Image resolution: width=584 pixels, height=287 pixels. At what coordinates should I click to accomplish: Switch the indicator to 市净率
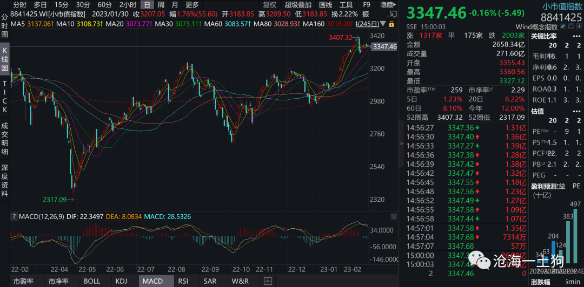coord(59,281)
